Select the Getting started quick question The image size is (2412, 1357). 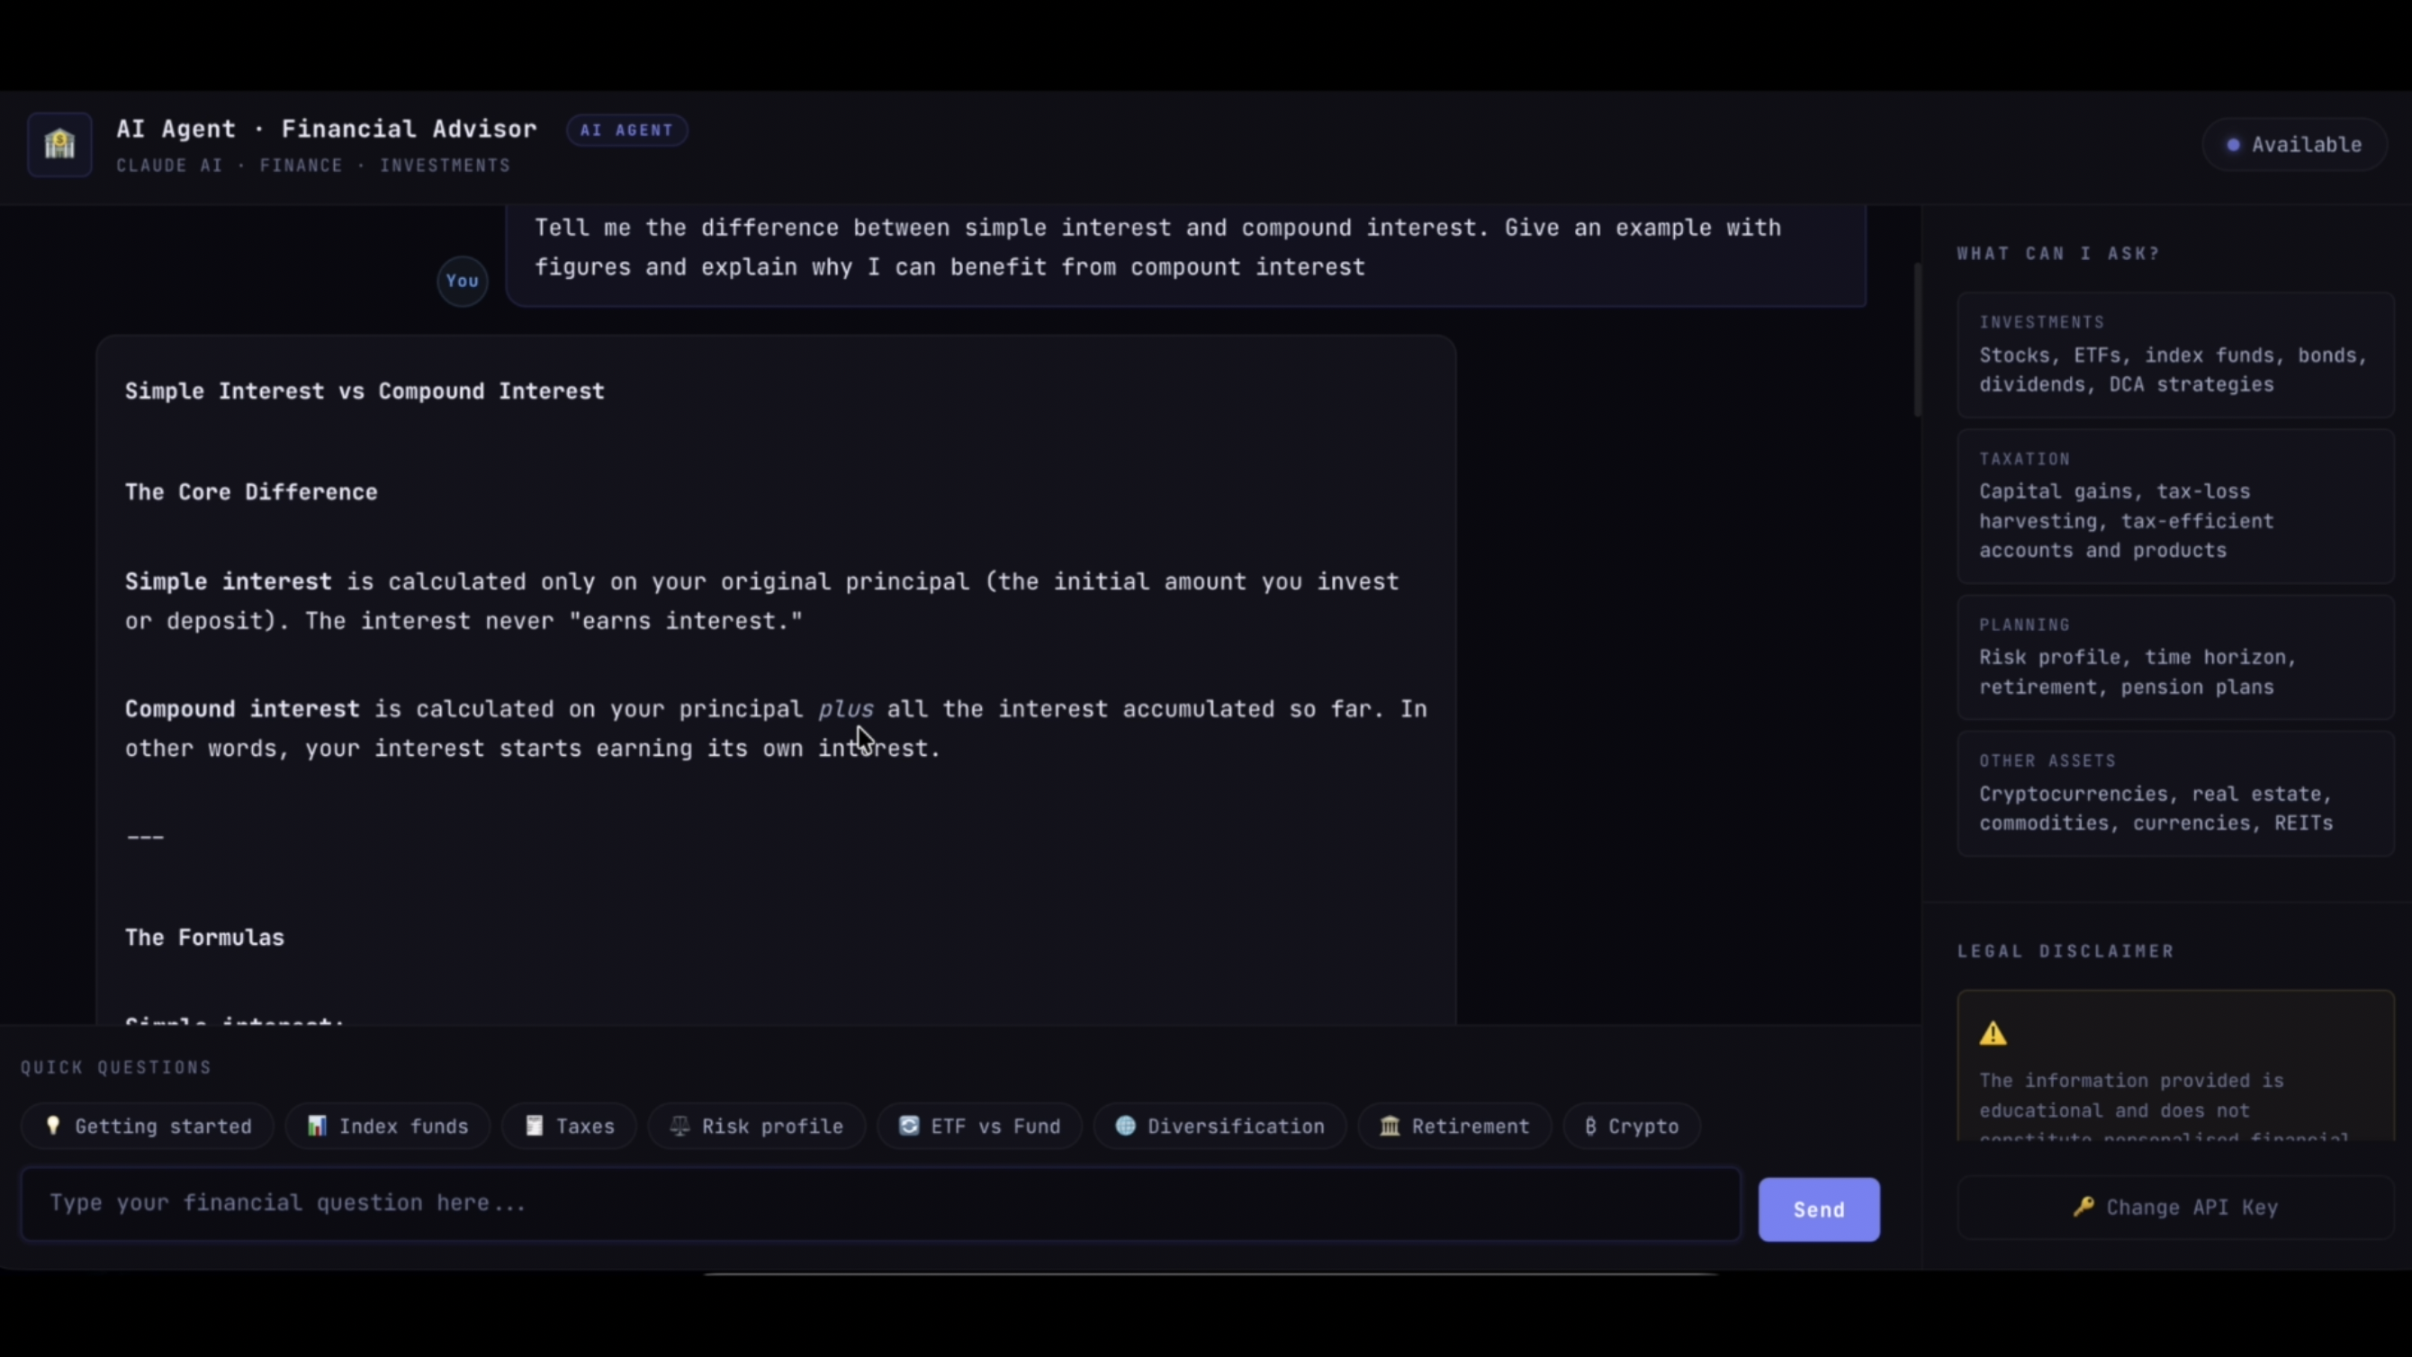pos(148,1126)
